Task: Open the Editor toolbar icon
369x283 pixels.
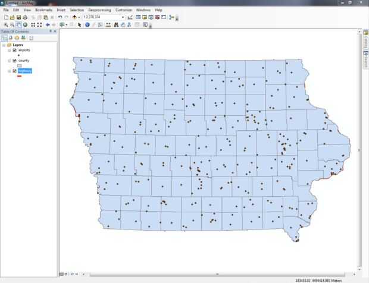Action: pyautogui.click(x=130, y=17)
